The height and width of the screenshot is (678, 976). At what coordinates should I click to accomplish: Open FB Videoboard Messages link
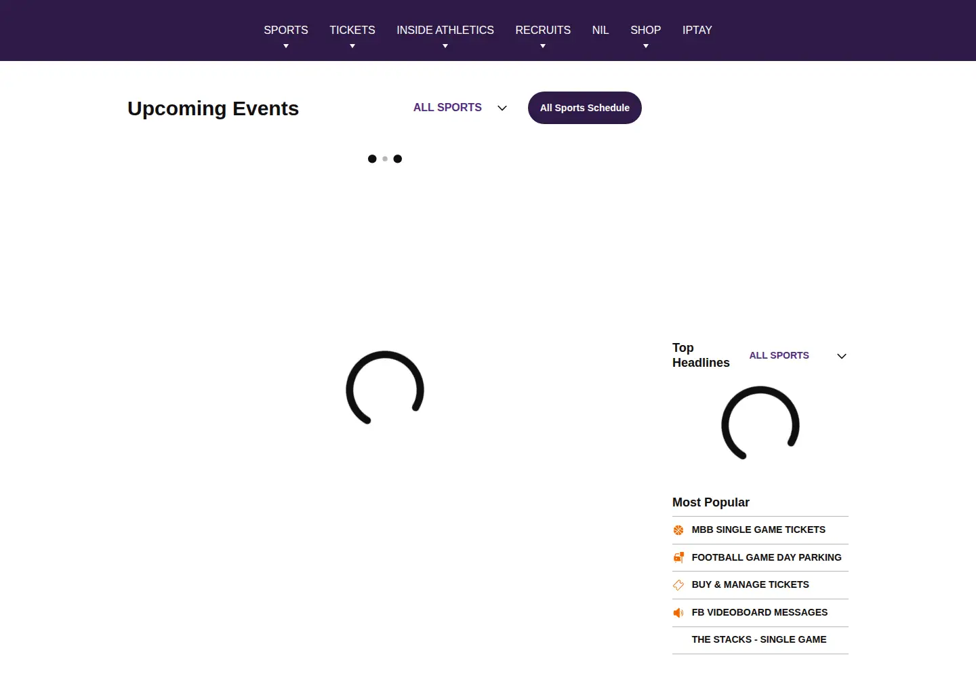point(760,612)
